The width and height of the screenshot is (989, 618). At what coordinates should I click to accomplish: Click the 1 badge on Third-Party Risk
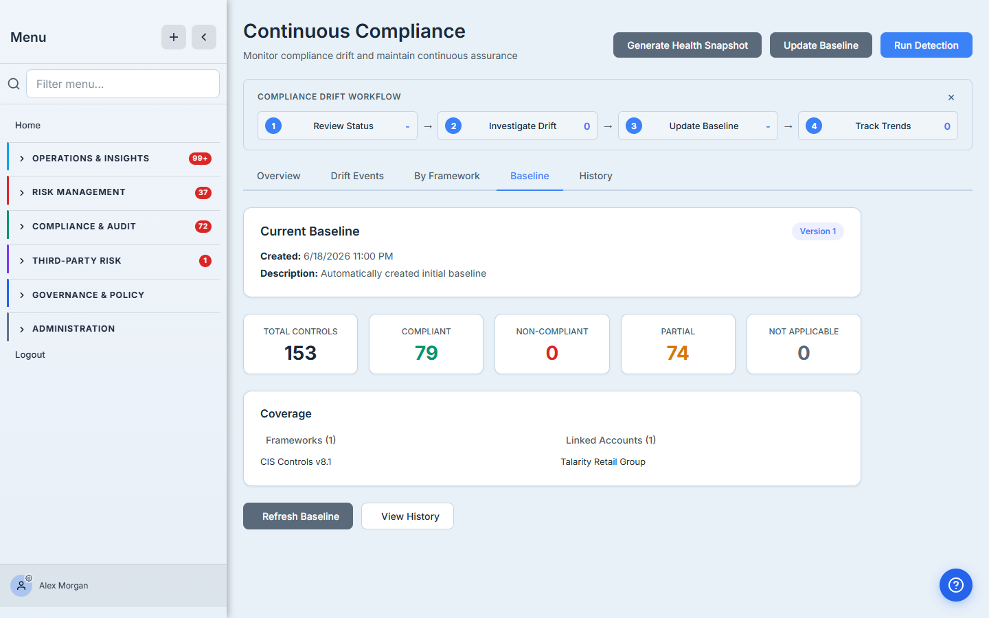coord(205,261)
